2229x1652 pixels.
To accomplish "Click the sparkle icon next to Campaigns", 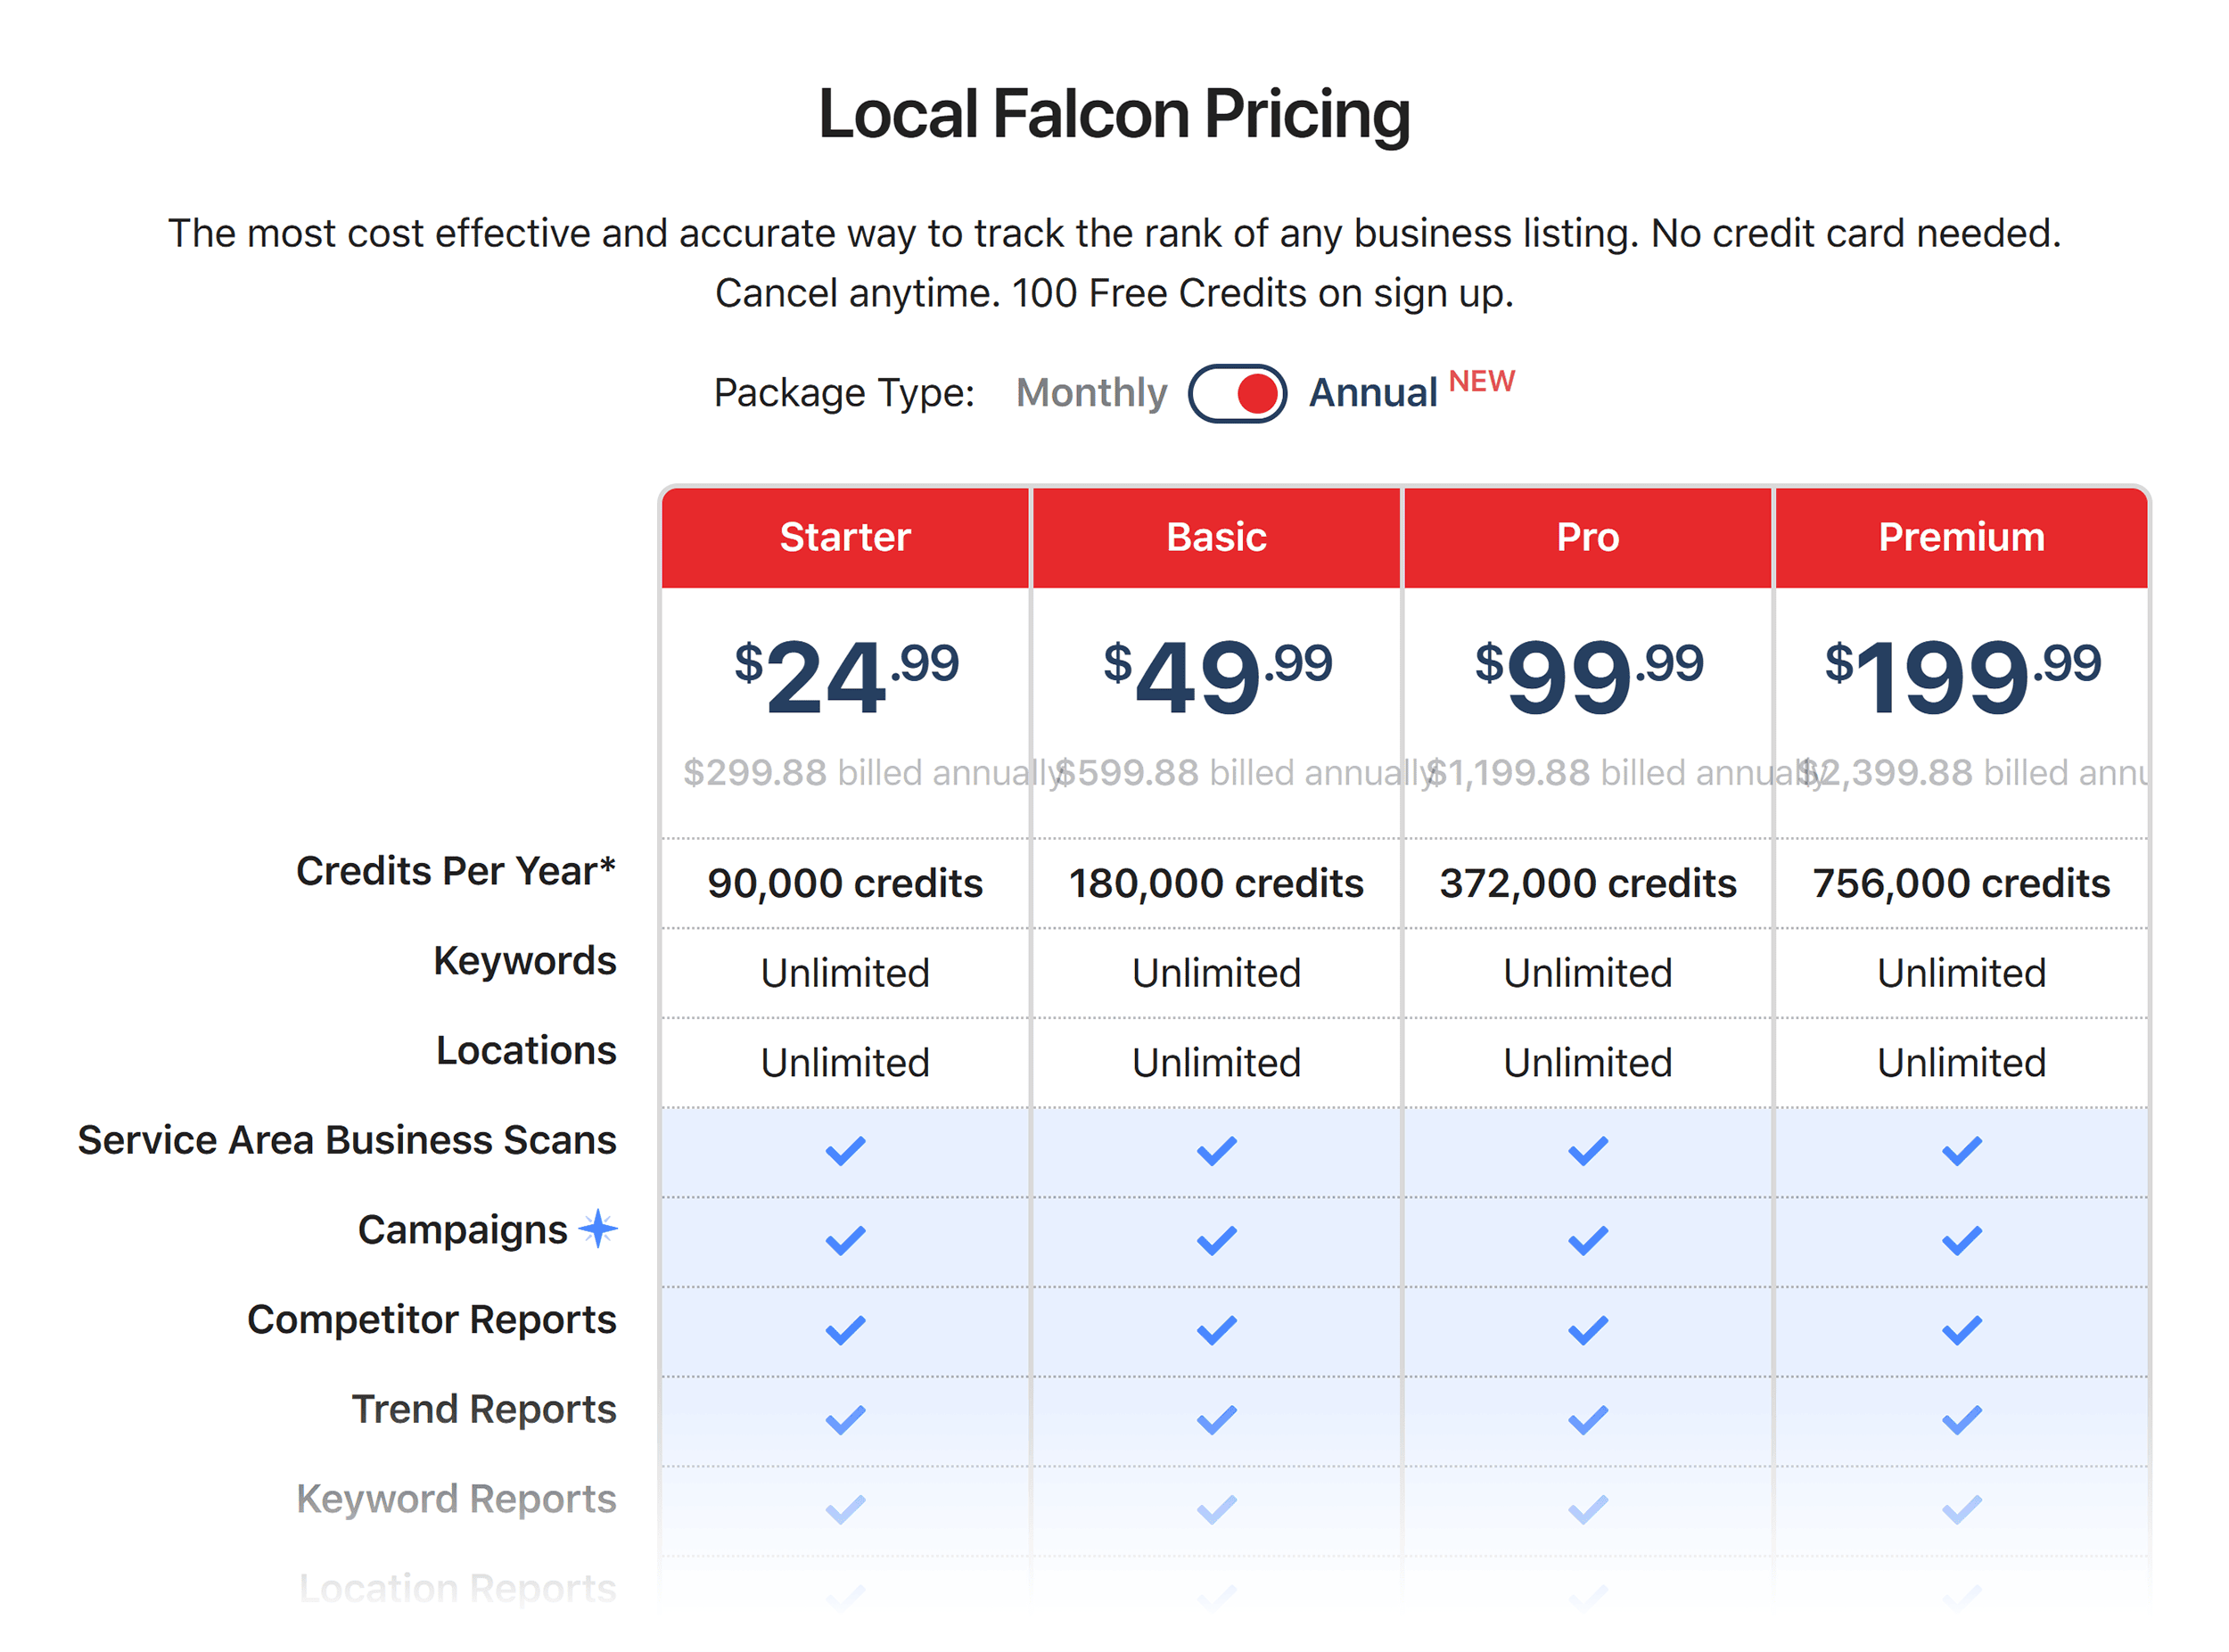I will pyautogui.click(x=597, y=1229).
